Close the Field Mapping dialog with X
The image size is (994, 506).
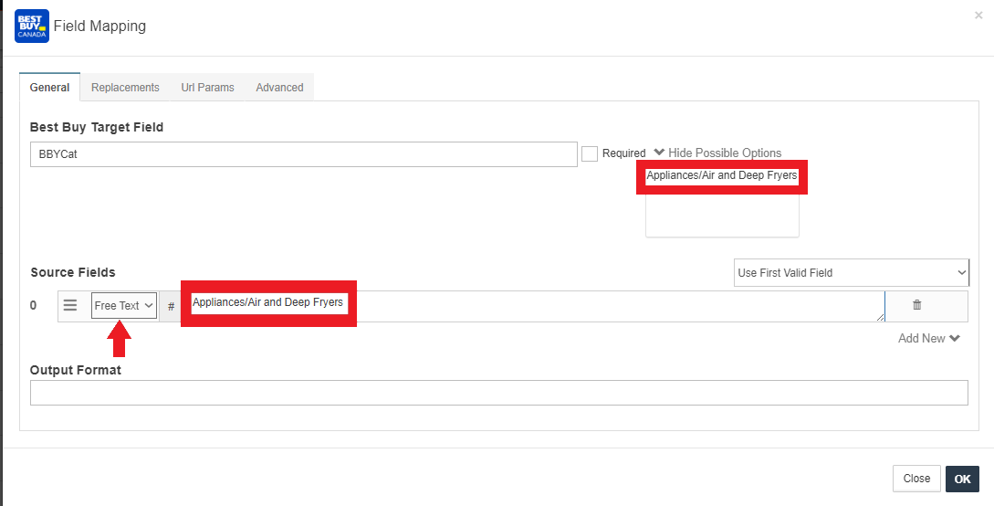click(978, 16)
